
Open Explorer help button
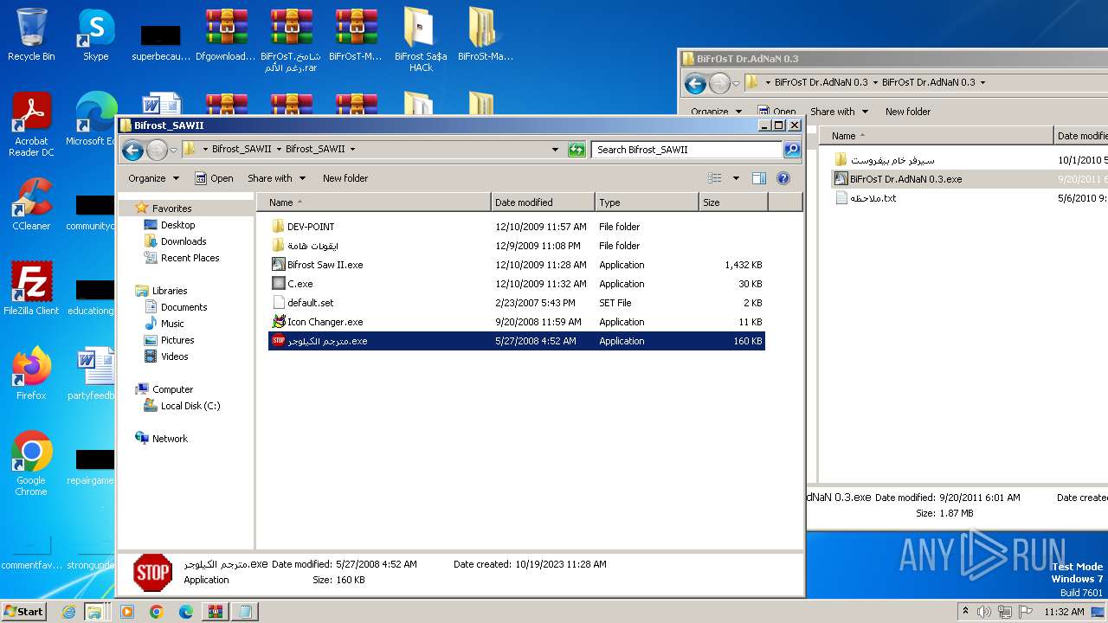[783, 178]
